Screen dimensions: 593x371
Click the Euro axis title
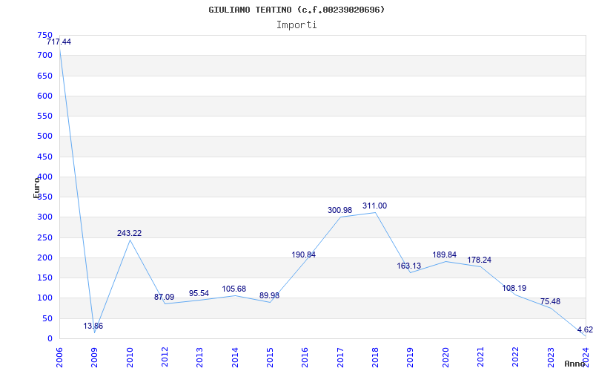coord(36,187)
